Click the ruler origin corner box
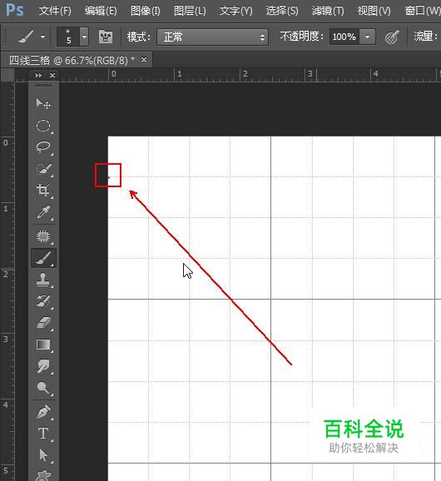Image resolution: width=441 pixels, height=481 pixels. (7, 75)
